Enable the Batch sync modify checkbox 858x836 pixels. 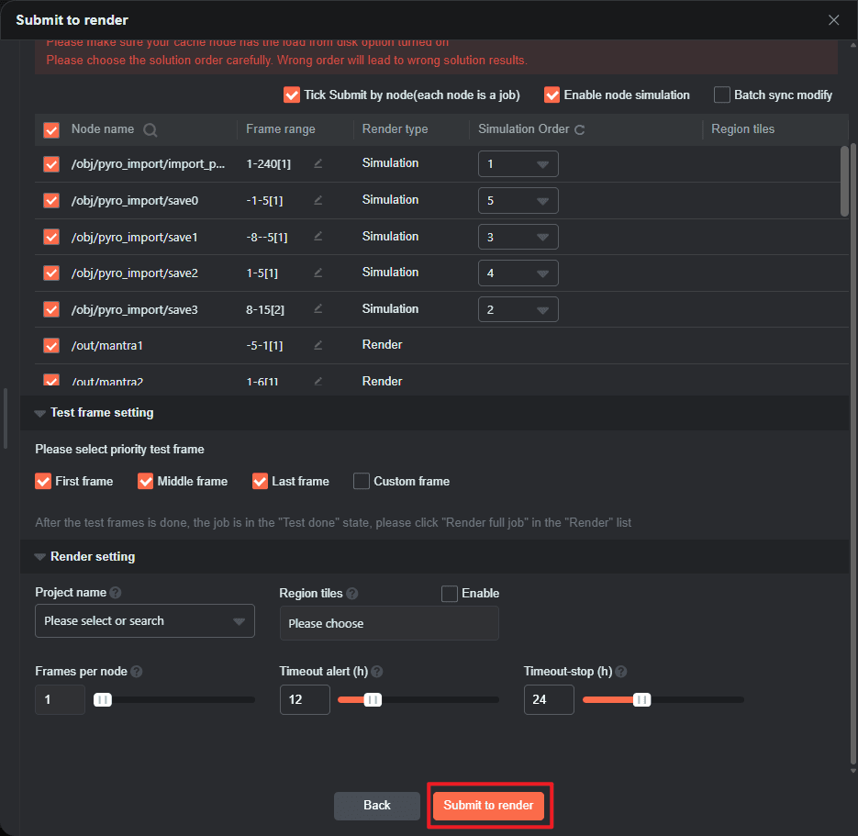(722, 95)
